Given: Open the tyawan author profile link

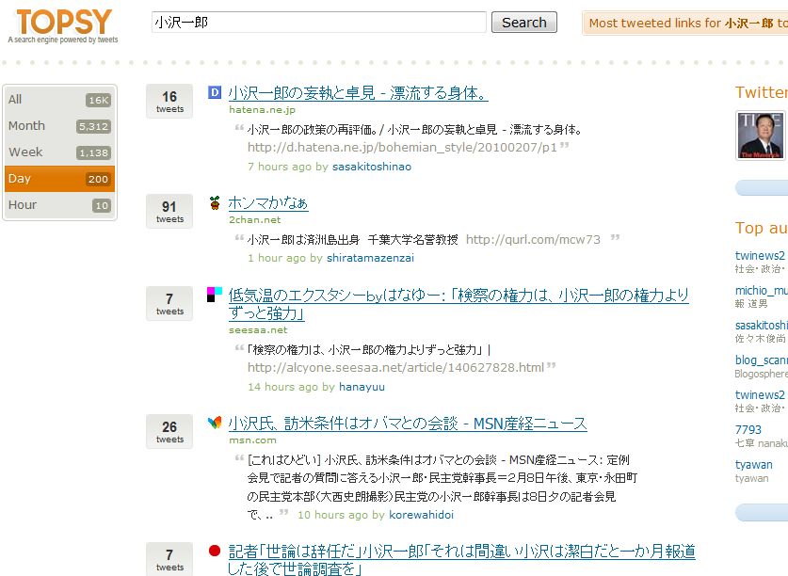Looking at the screenshot, I should (753, 464).
